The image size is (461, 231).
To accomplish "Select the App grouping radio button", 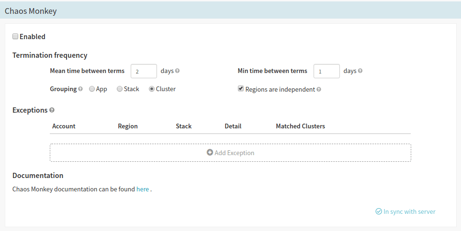I will [x=92, y=89].
